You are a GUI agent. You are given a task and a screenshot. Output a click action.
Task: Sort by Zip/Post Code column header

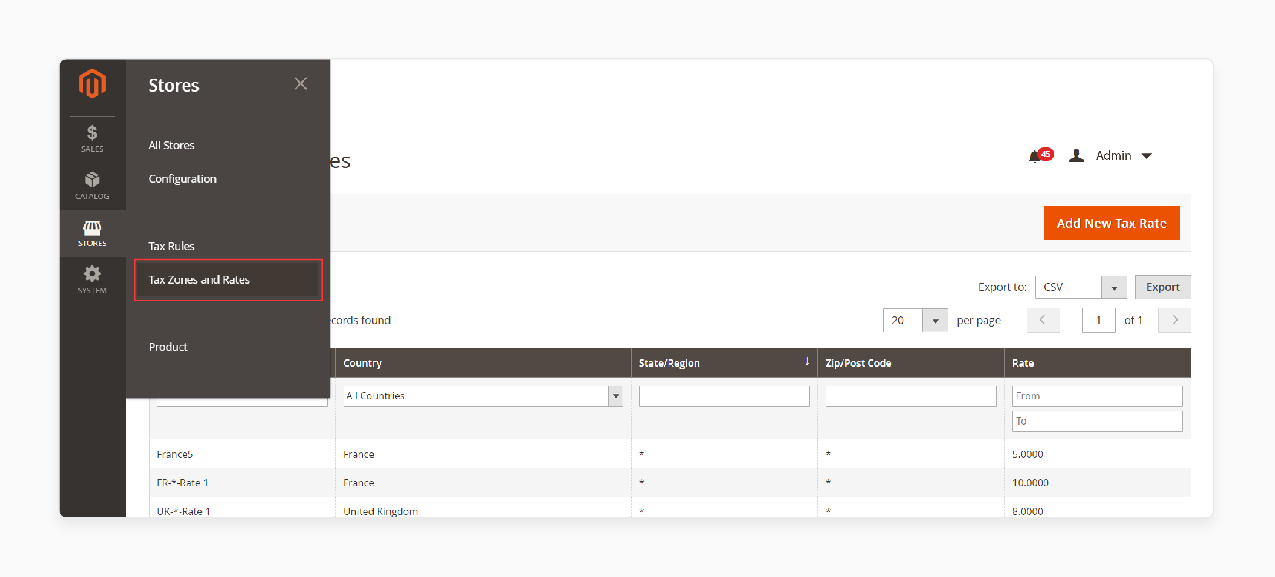[x=910, y=363]
